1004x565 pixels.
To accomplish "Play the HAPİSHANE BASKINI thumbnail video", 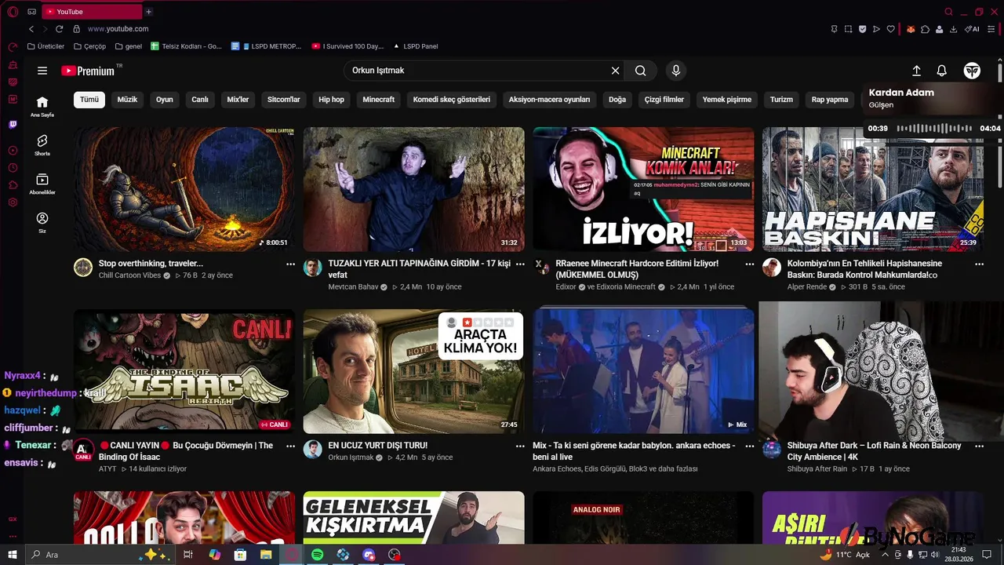I will (872, 189).
